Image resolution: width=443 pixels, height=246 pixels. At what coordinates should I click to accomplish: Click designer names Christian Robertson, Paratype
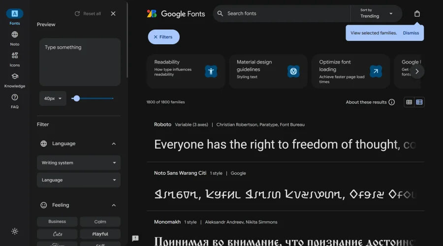point(260,124)
